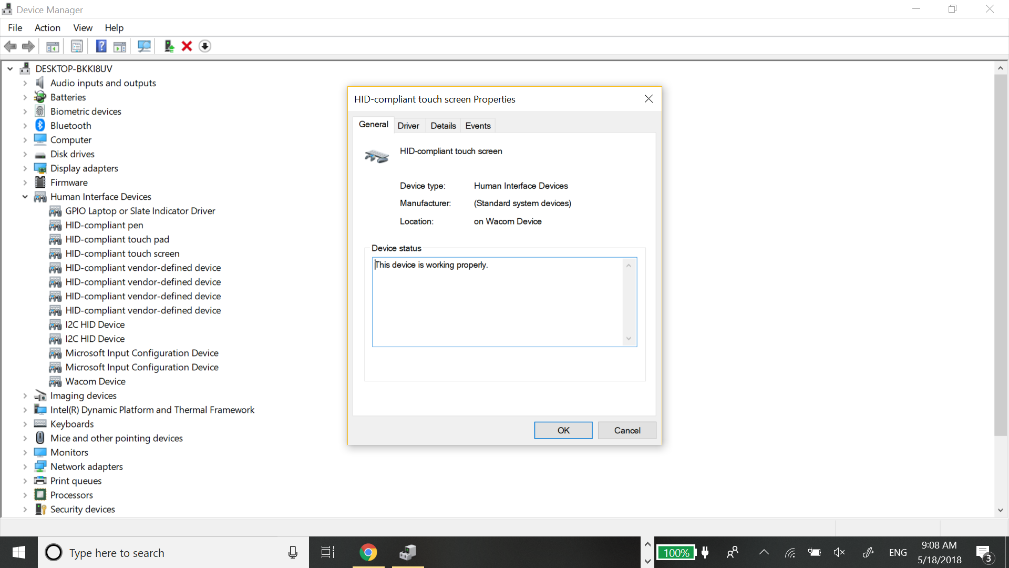Select the Security devices category
The height and width of the screenshot is (568, 1009).
83,509
